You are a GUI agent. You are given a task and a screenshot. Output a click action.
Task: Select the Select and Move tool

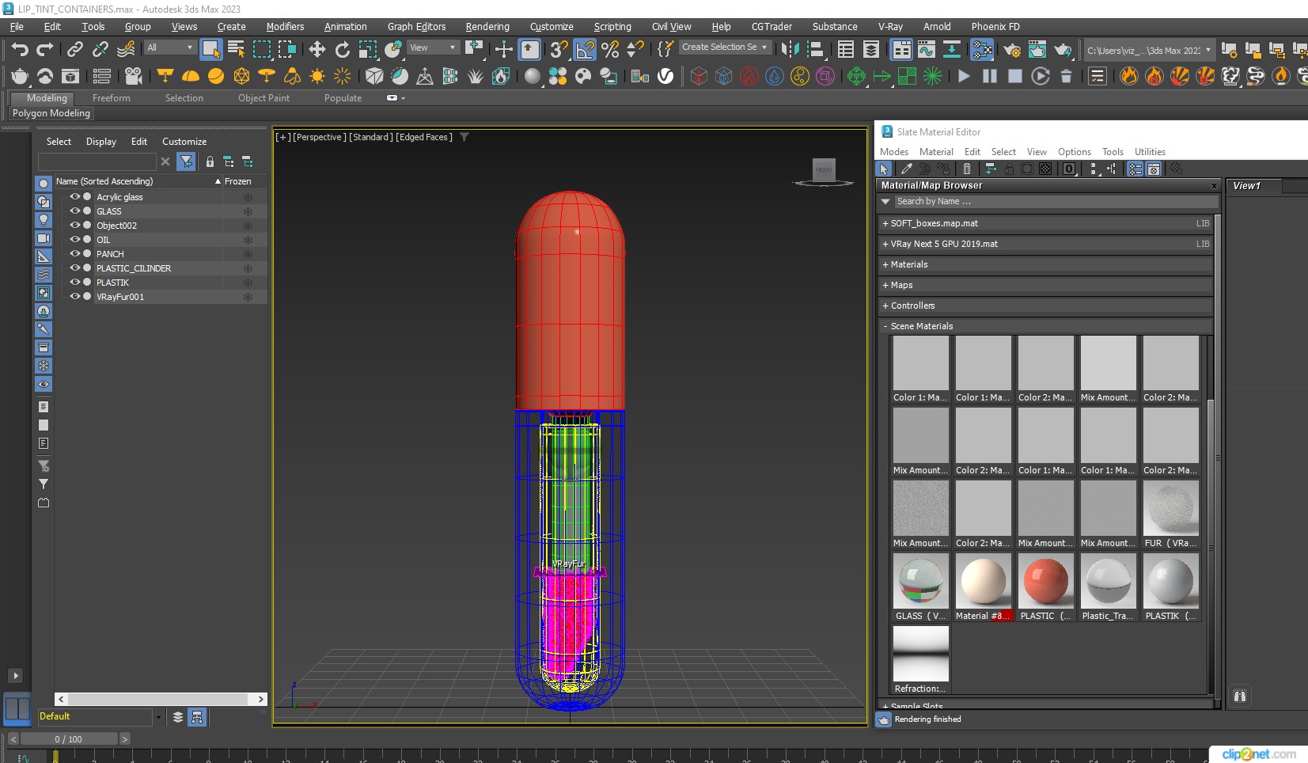(x=317, y=49)
